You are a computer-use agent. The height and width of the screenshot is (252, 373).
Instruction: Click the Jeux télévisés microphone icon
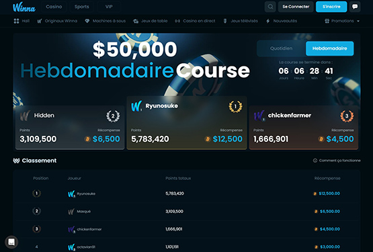(225, 21)
